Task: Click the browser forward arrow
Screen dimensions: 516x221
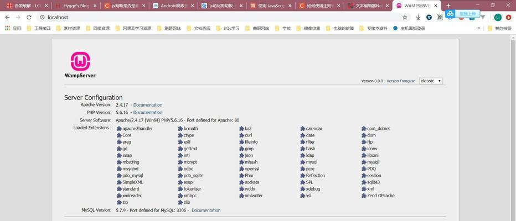Action: coord(18,18)
